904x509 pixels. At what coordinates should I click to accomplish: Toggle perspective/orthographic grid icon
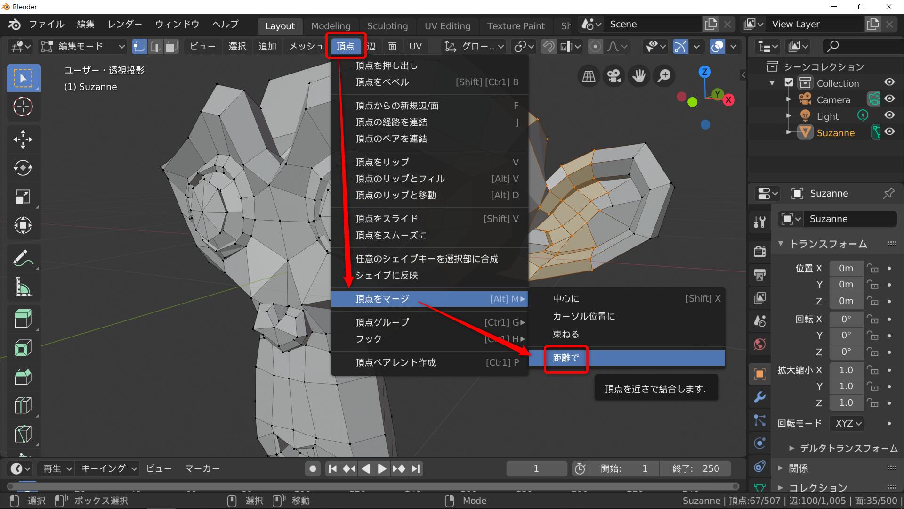coord(589,76)
